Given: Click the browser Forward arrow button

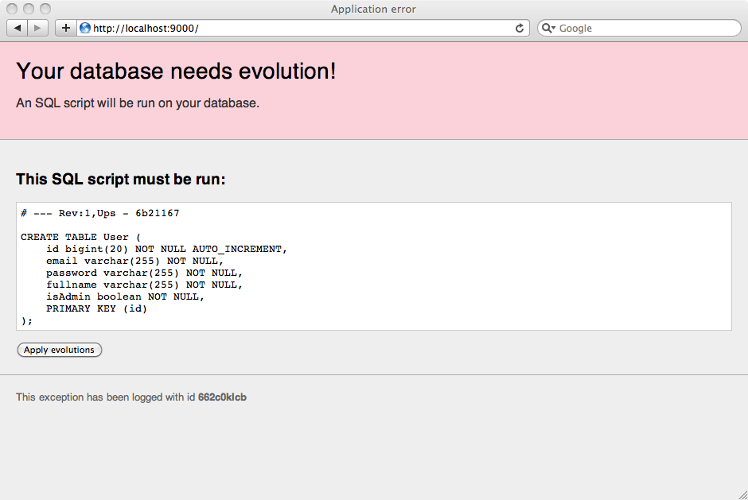Looking at the screenshot, I should click(37, 28).
